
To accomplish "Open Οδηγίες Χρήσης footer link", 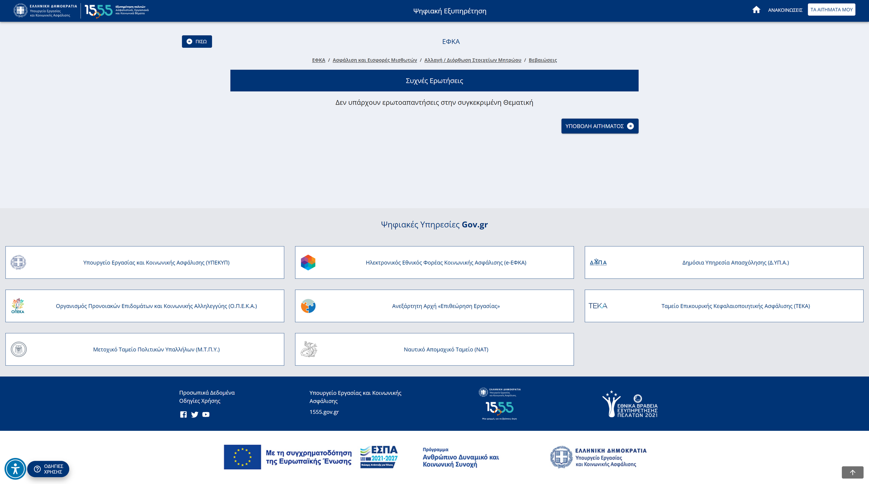I will coord(200,401).
